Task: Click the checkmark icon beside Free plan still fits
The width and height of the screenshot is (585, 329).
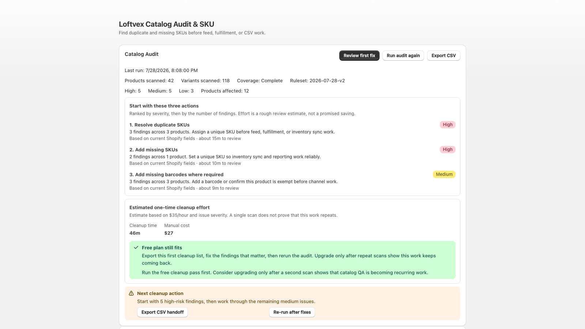Action: pos(136,247)
